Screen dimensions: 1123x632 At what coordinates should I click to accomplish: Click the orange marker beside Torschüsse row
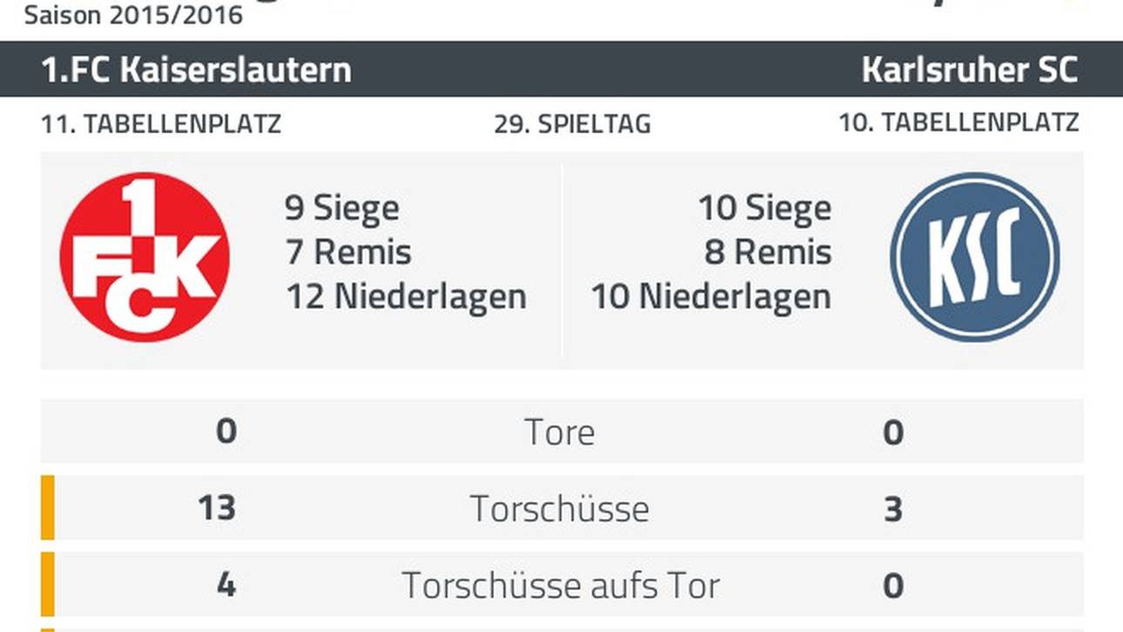click(47, 508)
